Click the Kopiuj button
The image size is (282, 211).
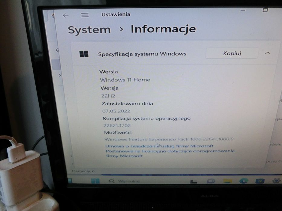232,53
